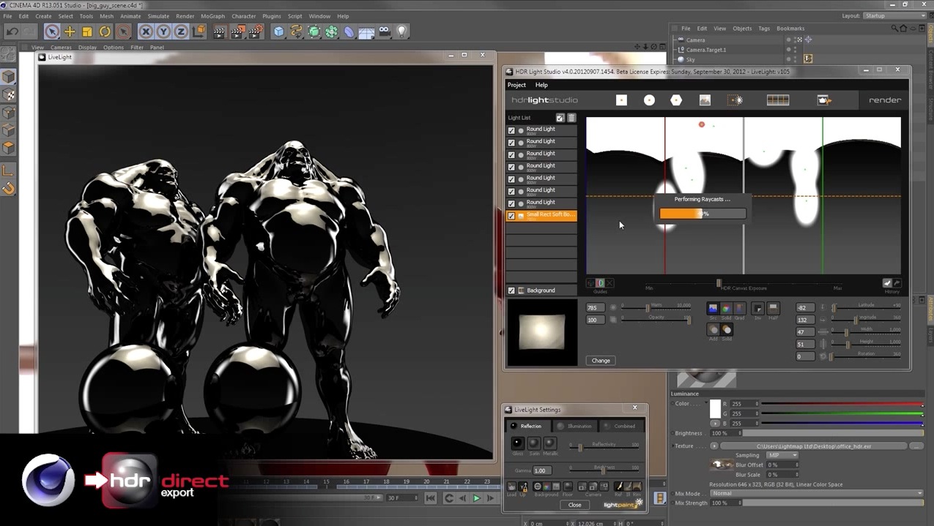
Task: Select the hexagonal light shape icon
Action: (675, 99)
